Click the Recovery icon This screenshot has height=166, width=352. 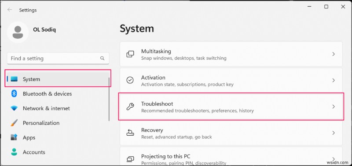click(130, 133)
